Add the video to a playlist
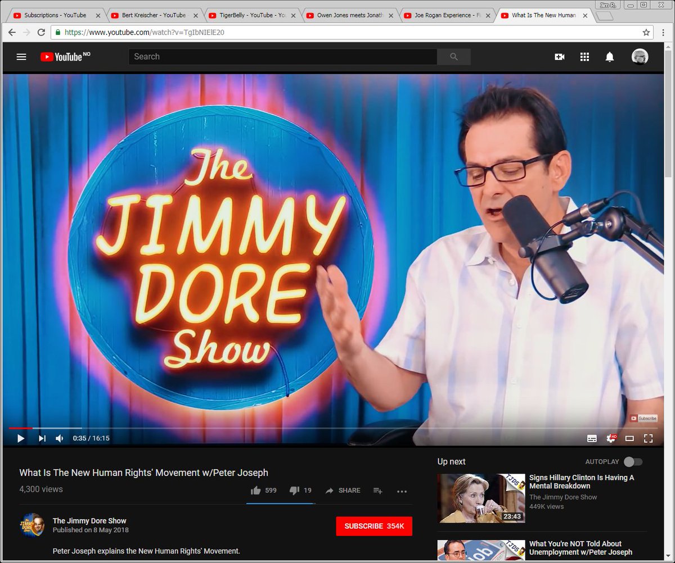Screen dimensions: 675x563 point(378,491)
